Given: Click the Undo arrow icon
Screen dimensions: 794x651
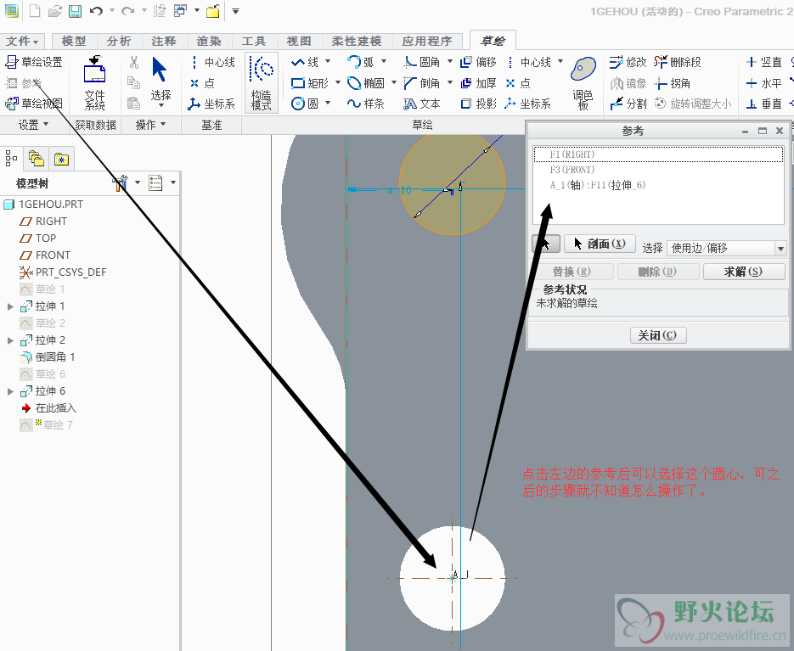Looking at the screenshot, I should click(x=96, y=11).
